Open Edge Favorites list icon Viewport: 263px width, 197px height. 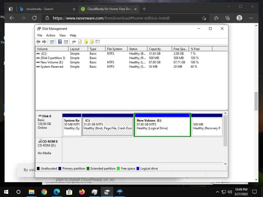(216, 18)
